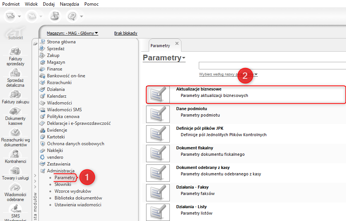Image resolution: width=346 pixels, height=221 pixels.
Task: Click the help speech-bubble toolbar icon
Action: pos(72,16)
